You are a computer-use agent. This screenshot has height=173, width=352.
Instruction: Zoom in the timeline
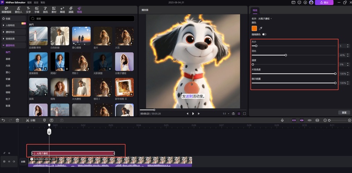pyautogui.click(x=349, y=121)
